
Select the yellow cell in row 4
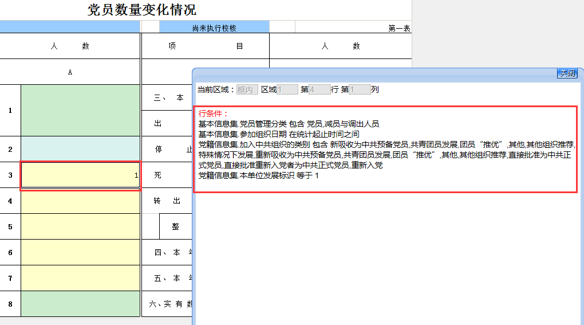(81, 201)
